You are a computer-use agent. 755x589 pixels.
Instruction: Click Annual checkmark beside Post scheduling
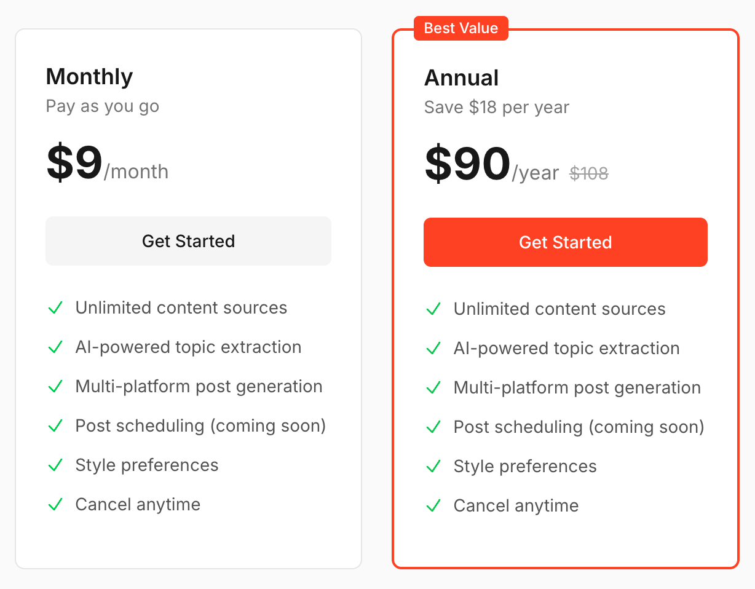(x=433, y=427)
